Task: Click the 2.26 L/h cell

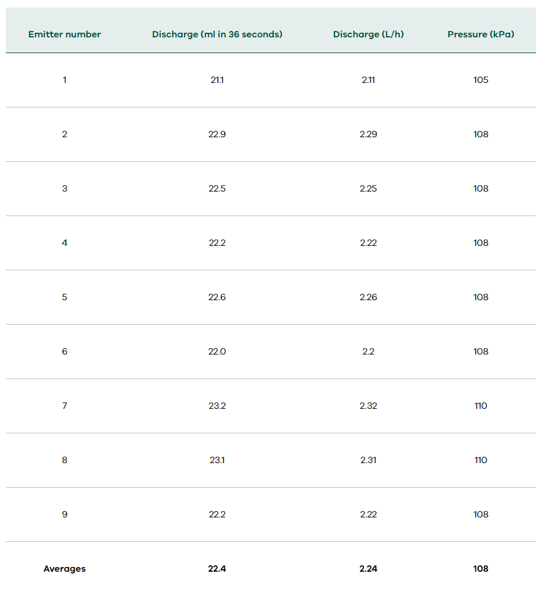Action: (x=368, y=297)
